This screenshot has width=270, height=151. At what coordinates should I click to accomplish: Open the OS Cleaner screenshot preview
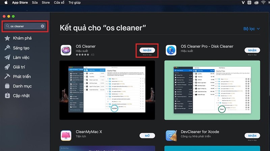coord(107,90)
